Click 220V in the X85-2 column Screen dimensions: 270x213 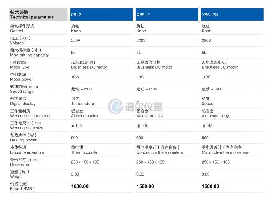[141, 41]
